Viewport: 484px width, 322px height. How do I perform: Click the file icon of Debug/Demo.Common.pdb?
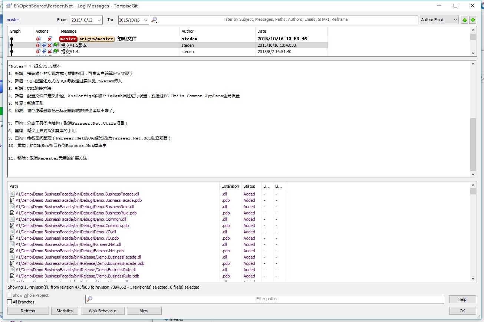12,226
